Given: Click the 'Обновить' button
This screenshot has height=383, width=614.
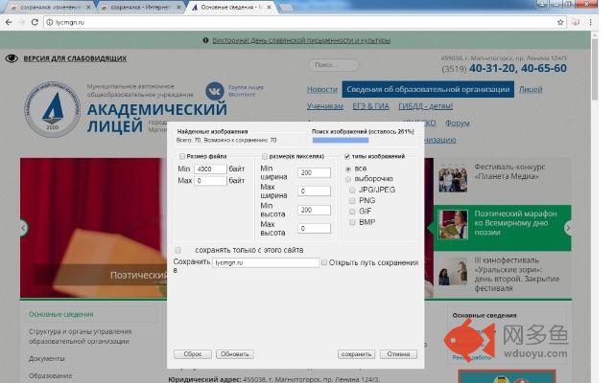Looking at the screenshot, I should [235, 354].
